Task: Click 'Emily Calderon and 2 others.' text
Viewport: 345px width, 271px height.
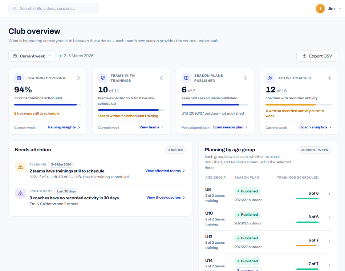Action: 54,204
